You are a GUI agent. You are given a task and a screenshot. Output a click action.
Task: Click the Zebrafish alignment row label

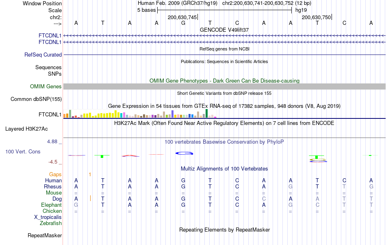[51, 223]
